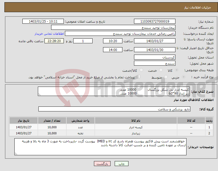Viewport: 218px width, 171px height.
Task: Click the unit cell عدد
Action: [80, 127]
